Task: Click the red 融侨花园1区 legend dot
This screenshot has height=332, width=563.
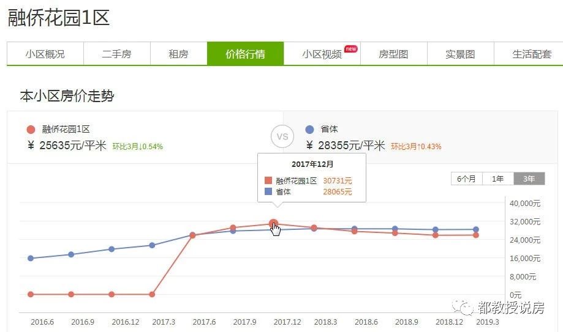Action: pos(31,130)
